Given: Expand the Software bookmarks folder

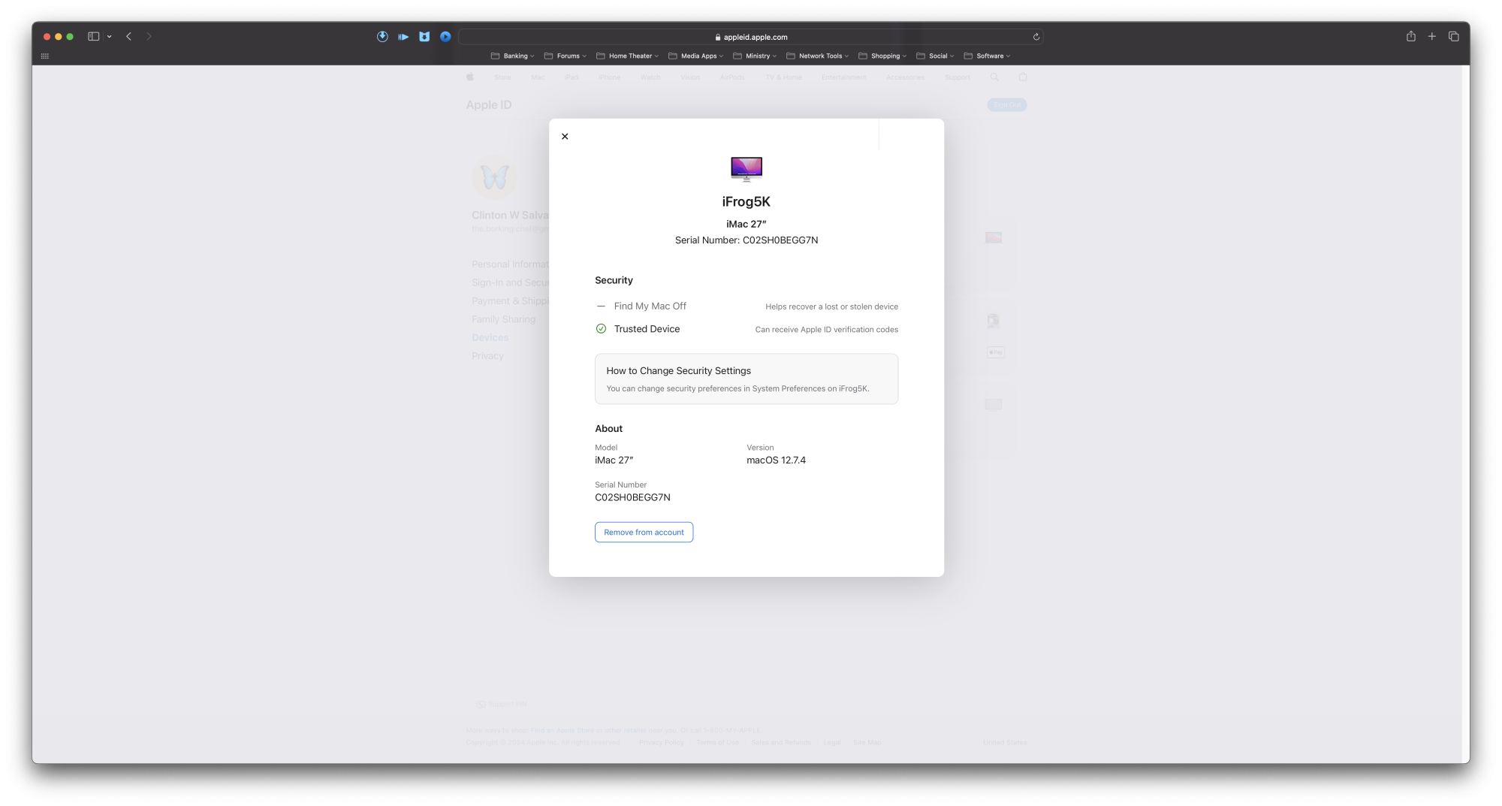Looking at the screenshot, I should click(987, 56).
